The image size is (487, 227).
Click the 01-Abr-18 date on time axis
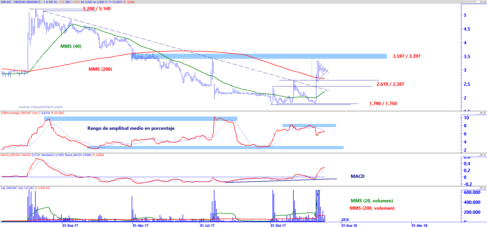tap(420, 225)
